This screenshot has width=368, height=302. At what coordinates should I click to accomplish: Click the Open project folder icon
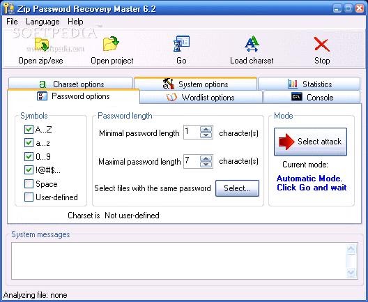111,44
